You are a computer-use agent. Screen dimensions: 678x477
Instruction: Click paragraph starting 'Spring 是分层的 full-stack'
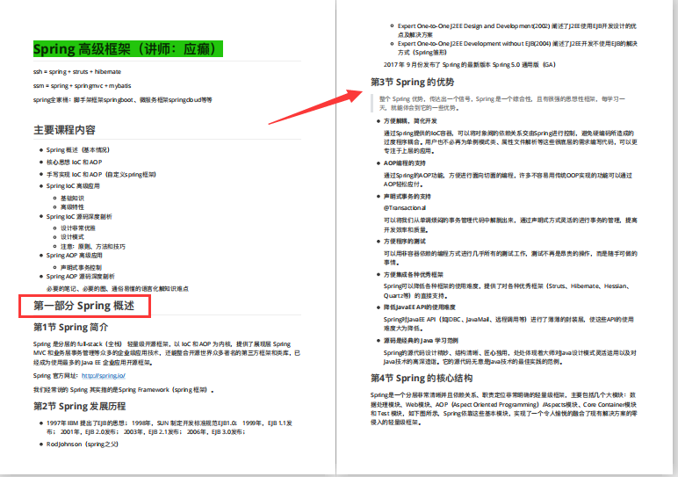pyautogui.click(x=167, y=353)
